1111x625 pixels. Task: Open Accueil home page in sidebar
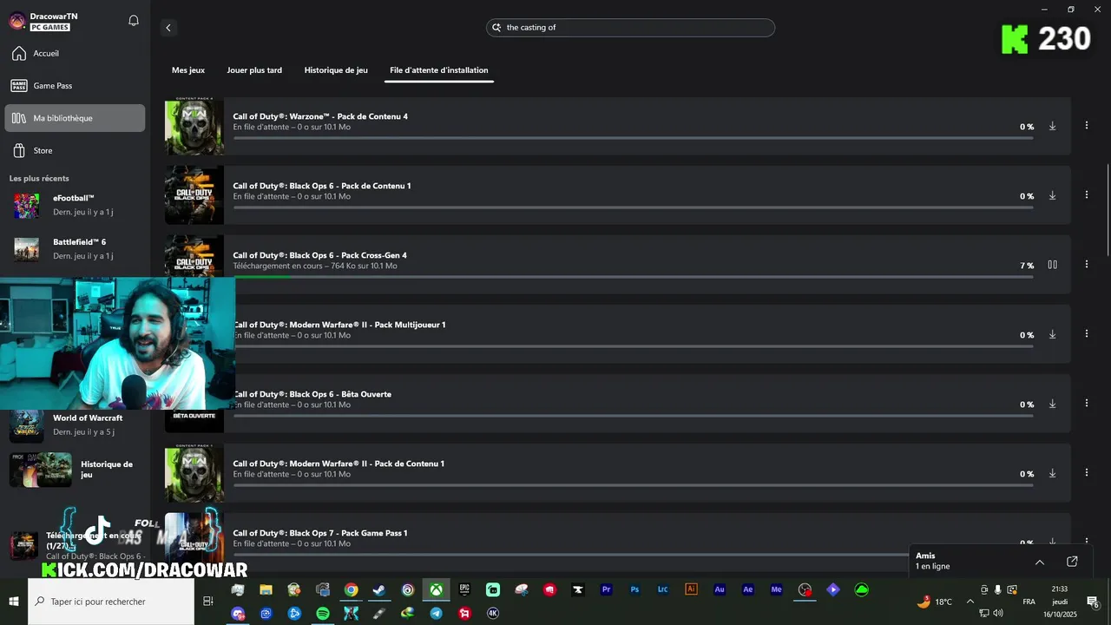coord(75,53)
